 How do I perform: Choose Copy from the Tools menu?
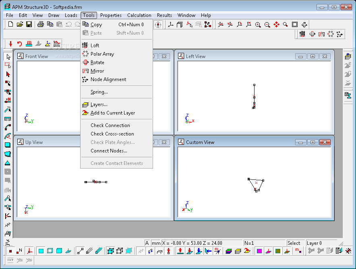point(116,25)
